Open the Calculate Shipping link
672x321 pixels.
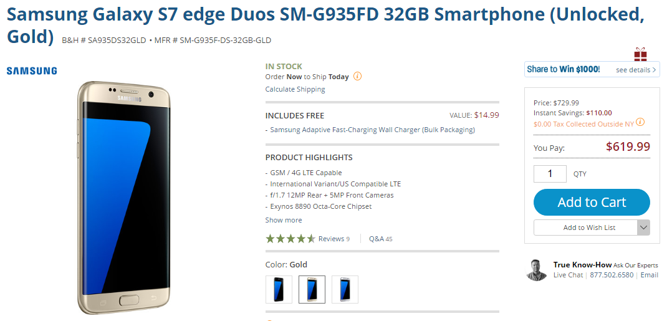295,89
